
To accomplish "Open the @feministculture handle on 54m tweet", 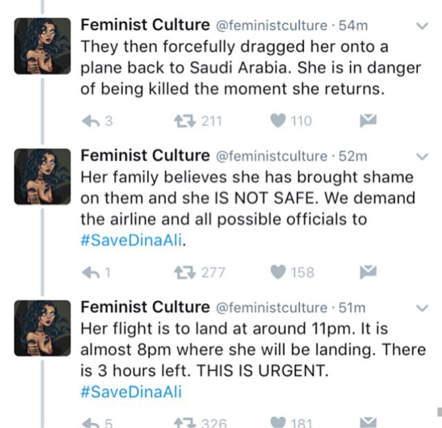I will (x=271, y=26).
